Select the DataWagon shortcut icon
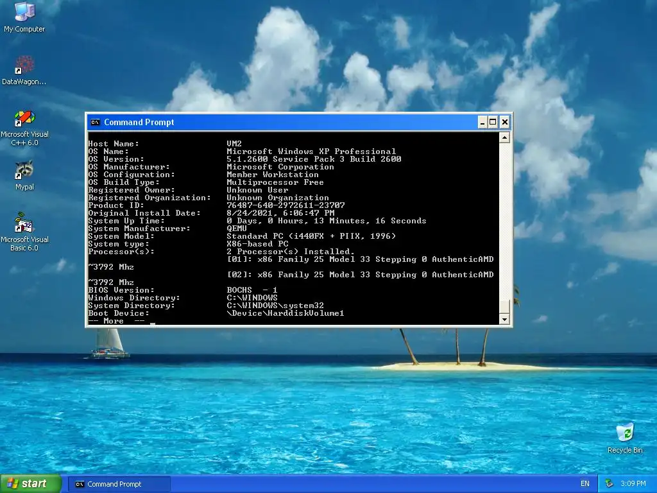 (x=24, y=70)
